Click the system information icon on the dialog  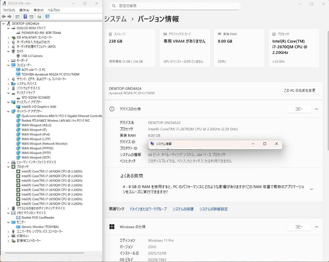coord(152,144)
